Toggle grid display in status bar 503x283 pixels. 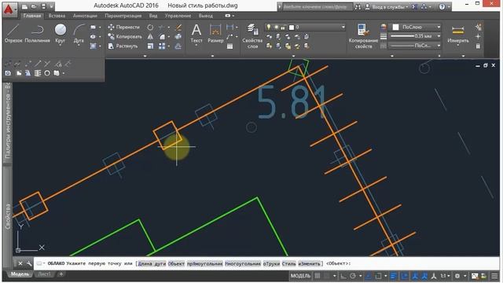318,276
